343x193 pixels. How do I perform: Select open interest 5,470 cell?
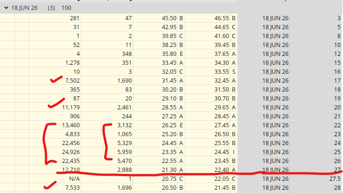[x=124, y=161]
